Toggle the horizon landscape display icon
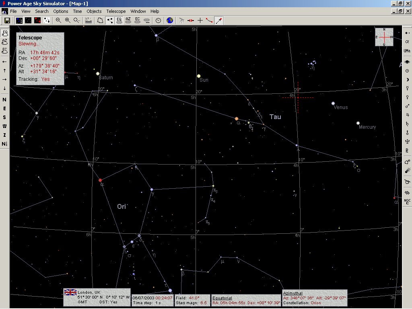 point(89,21)
